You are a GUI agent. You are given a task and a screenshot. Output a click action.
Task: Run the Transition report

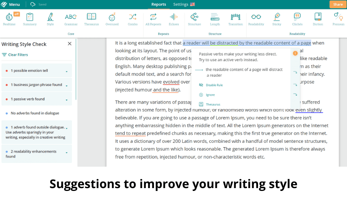point(236,19)
